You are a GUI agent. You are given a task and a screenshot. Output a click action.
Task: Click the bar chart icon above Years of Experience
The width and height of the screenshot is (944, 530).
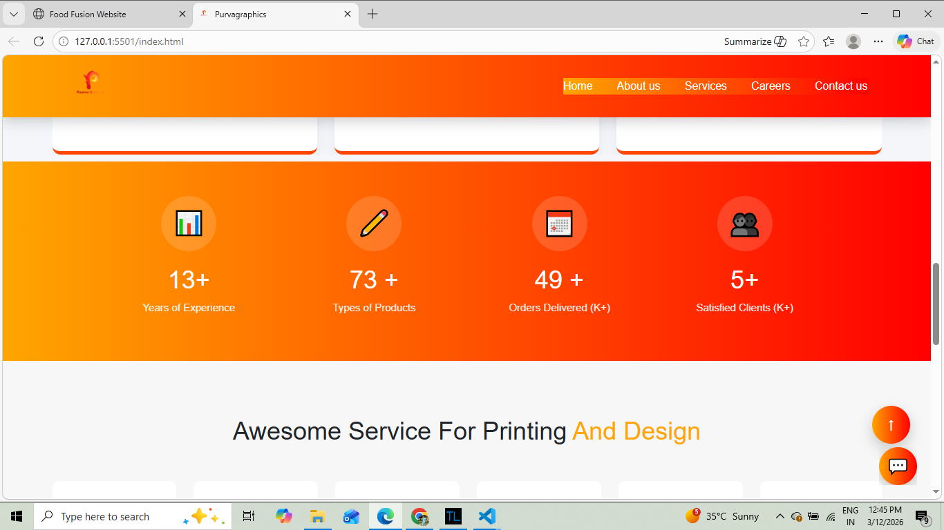[189, 224]
